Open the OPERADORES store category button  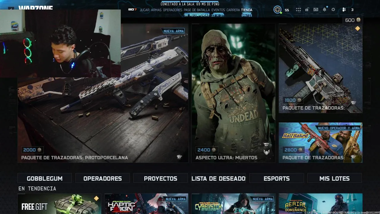tap(102, 178)
